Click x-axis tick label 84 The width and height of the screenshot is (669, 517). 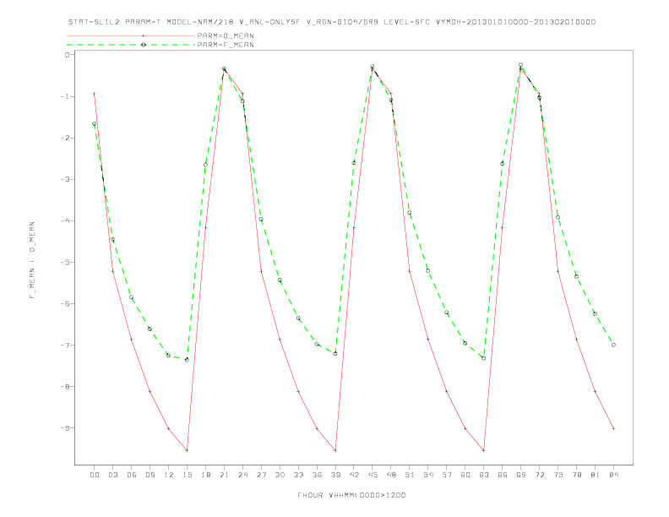click(613, 475)
